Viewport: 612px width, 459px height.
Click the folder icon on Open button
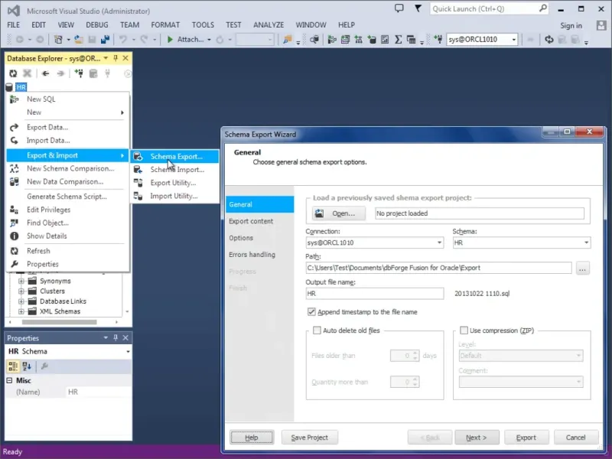(319, 213)
